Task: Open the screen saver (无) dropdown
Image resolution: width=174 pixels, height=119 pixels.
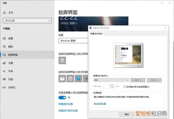Action: (x=111, y=80)
